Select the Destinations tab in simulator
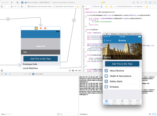157x116 pixels. coord(106,102)
